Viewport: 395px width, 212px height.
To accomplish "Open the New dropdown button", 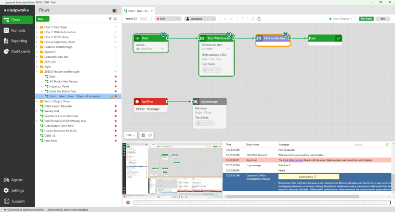I will tap(42, 19).
